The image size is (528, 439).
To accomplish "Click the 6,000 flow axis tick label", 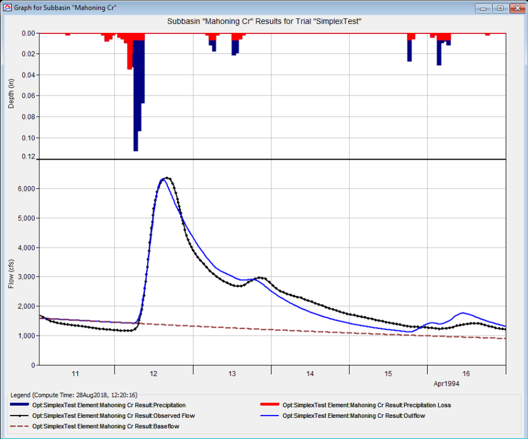I will pos(26,188).
